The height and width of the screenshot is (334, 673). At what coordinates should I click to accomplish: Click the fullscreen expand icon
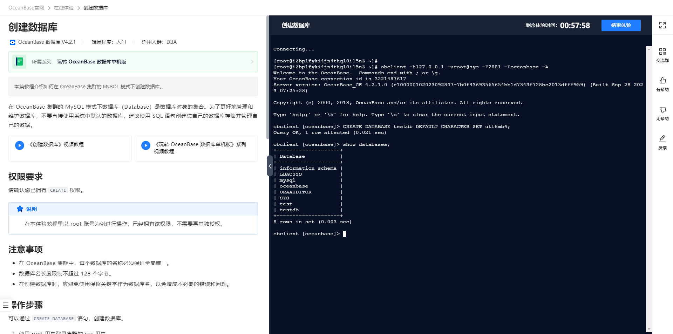[662, 25]
